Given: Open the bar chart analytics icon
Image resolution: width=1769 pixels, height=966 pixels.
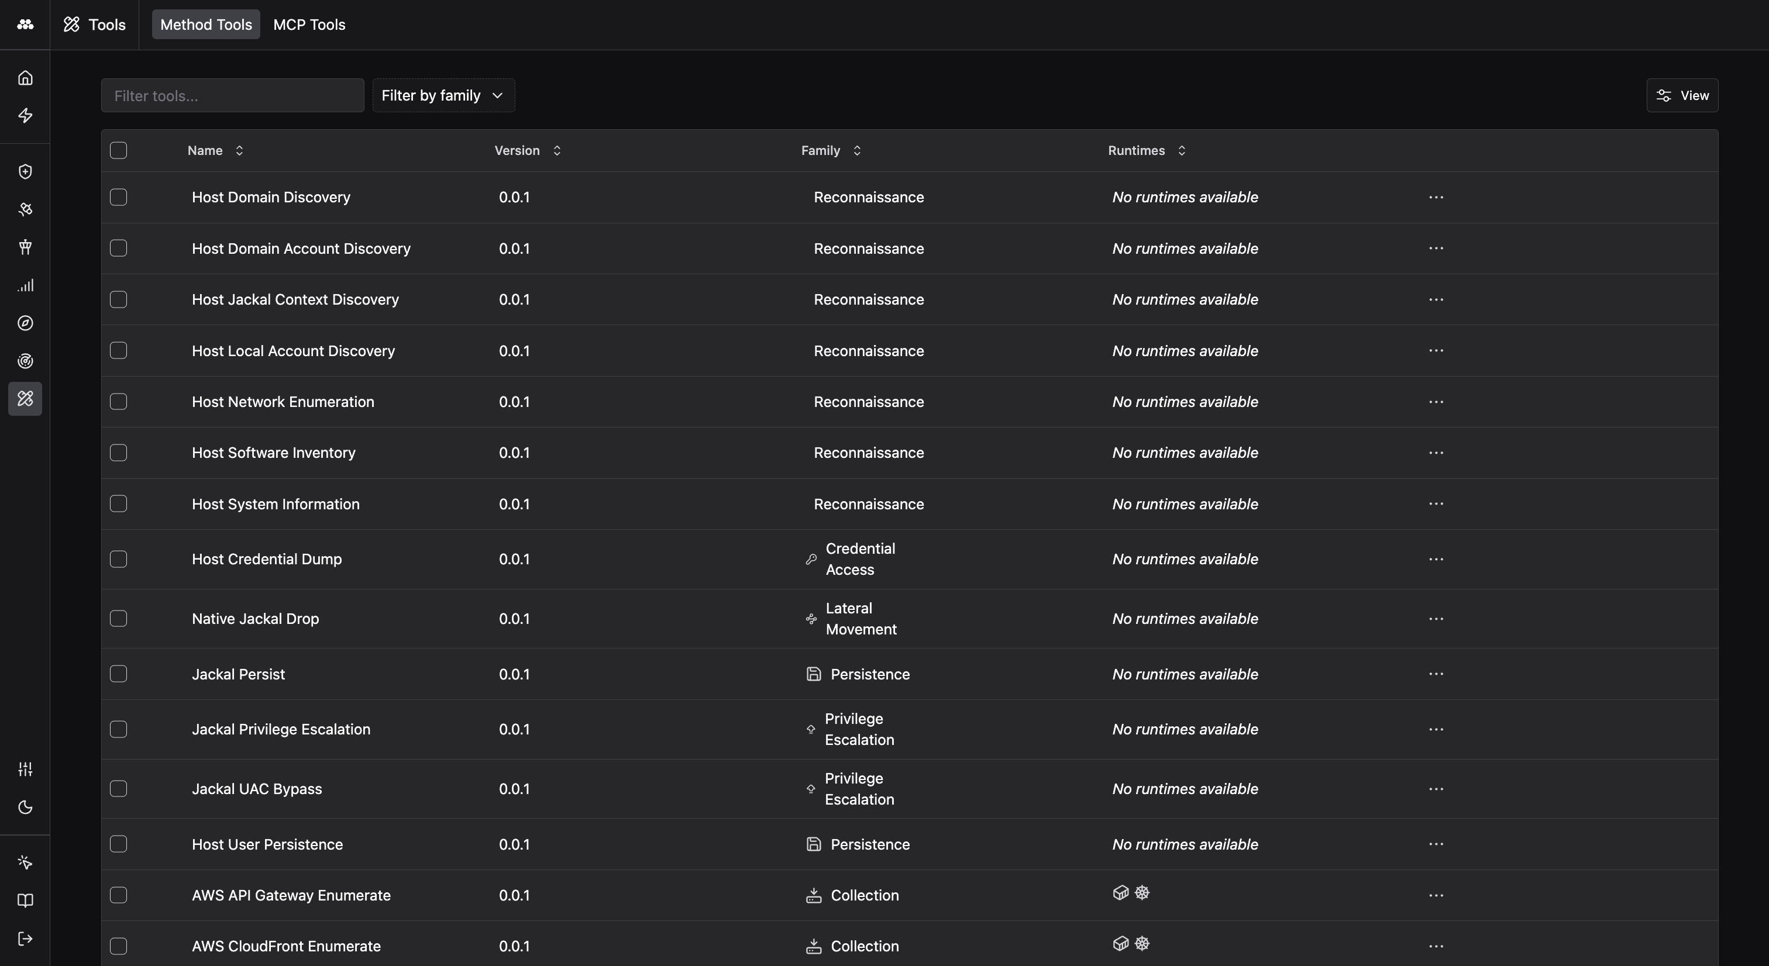Looking at the screenshot, I should (25, 285).
